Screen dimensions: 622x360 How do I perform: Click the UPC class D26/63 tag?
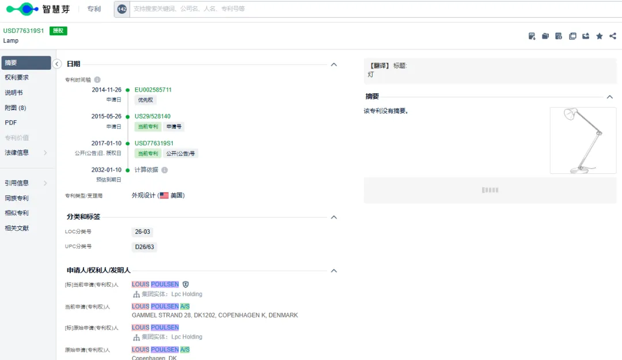pyautogui.click(x=145, y=247)
